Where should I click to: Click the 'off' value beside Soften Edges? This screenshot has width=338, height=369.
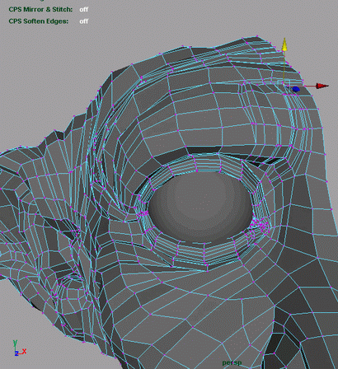(84, 21)
